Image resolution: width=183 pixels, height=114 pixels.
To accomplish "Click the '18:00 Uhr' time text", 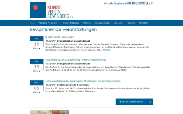I will click(51, 41).
